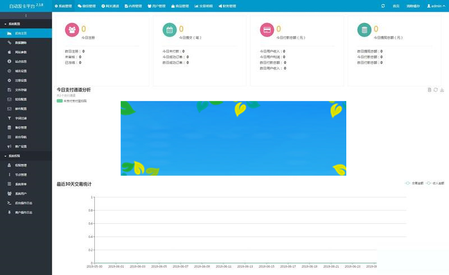Image resolution: width=449 pixels, height=275 pixels.
Task: Click the teal coins withdrawal icon
Action: [365, 30]
